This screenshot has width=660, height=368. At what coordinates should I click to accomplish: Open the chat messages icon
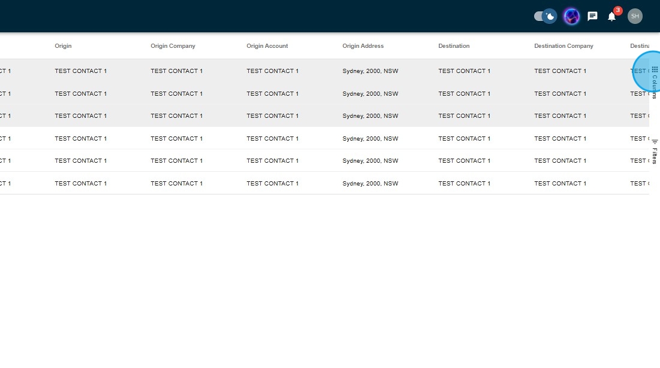(x=592, y=16)
